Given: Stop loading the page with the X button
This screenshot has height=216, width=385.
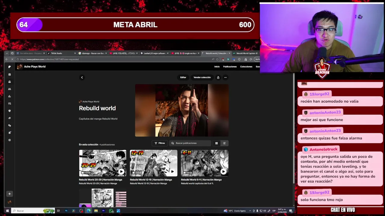Looking at the screenshot, I should click(12, 59).
